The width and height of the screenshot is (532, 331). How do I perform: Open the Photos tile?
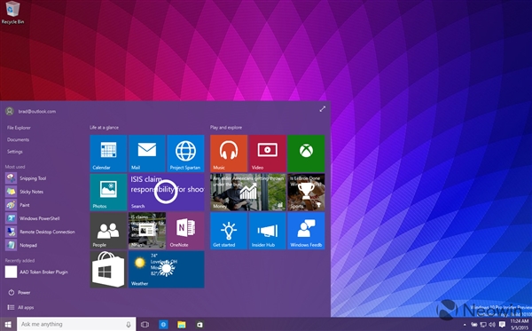click(x=108, y=193)
